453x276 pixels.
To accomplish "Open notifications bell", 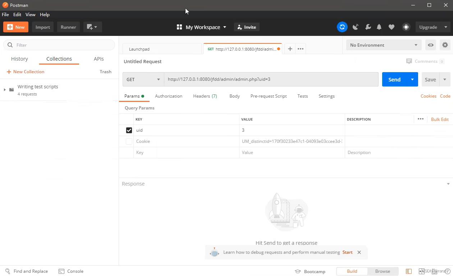I will pos(379,27).
